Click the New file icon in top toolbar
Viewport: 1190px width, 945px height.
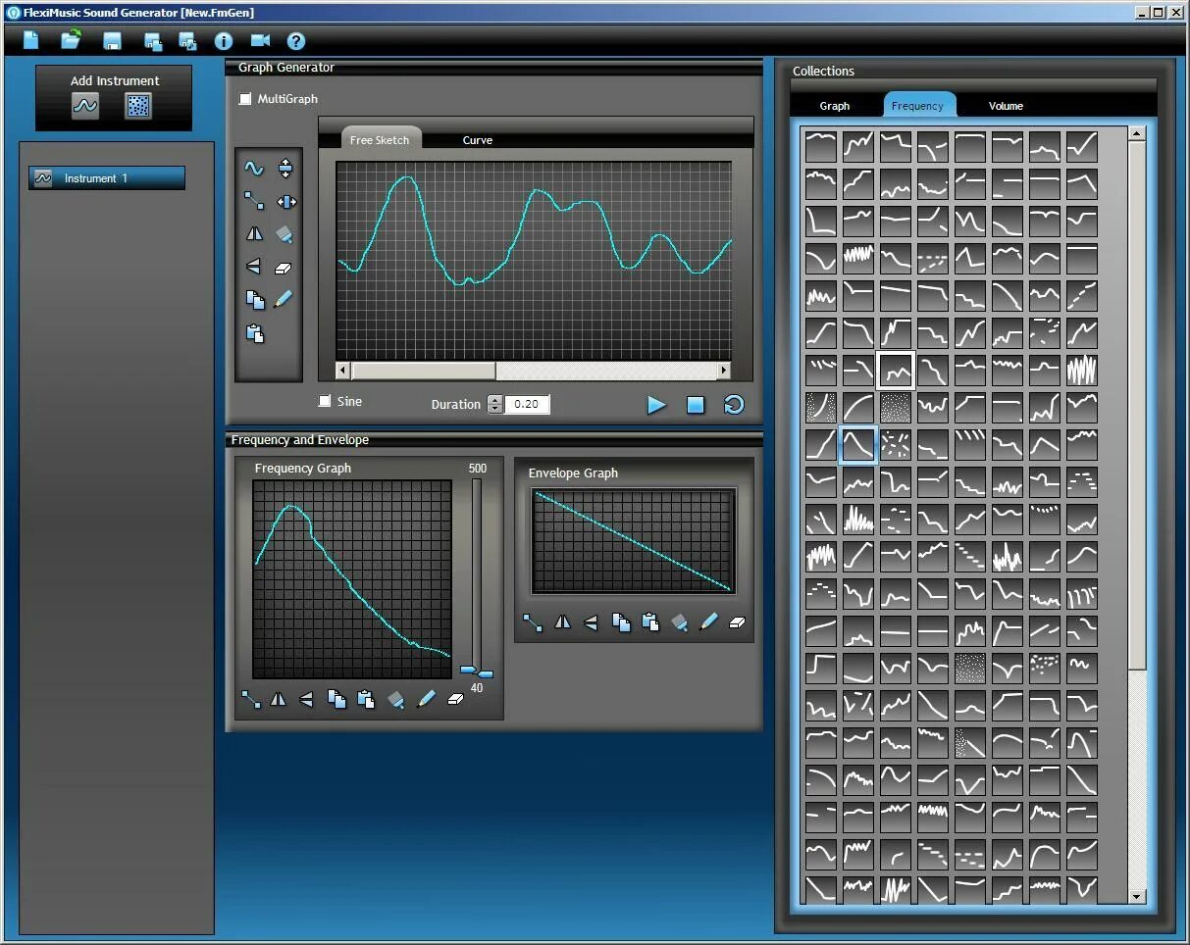pyautogui.click(x=31, y=40)
